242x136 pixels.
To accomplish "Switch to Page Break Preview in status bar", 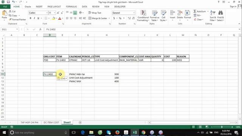I will coord(207,127).
